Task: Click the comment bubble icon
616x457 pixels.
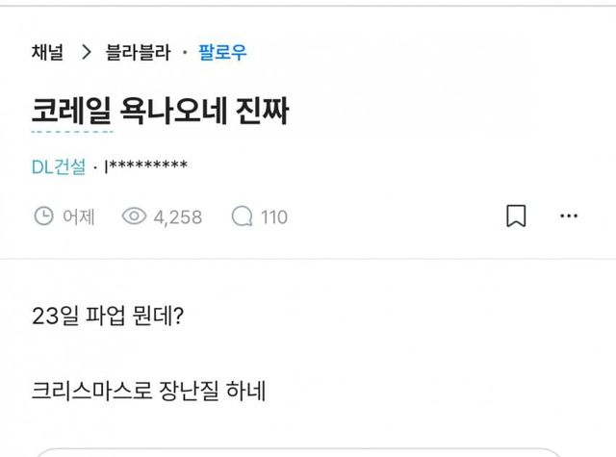Action: pyautogui.click(x=242, y=216)
